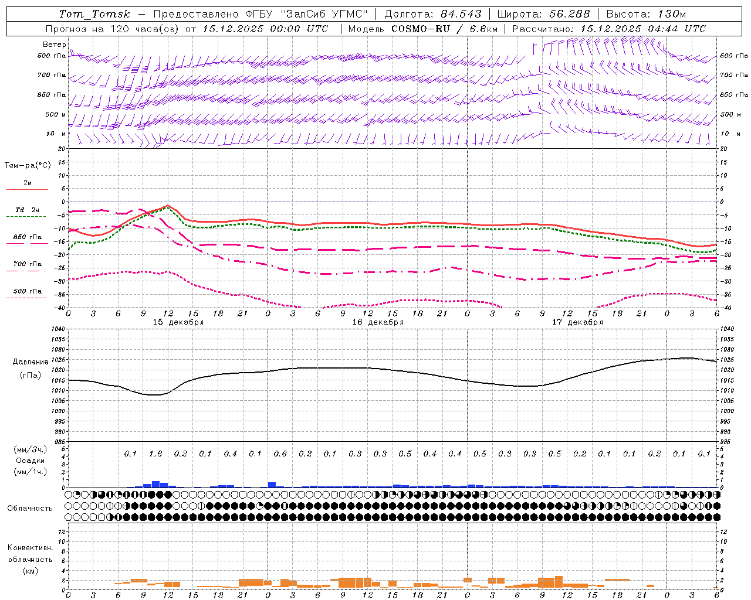Click the Ветер wind panel label
The width and height of the screenshot is (751, 600).
pyautogui.click(x=54, y=45)
